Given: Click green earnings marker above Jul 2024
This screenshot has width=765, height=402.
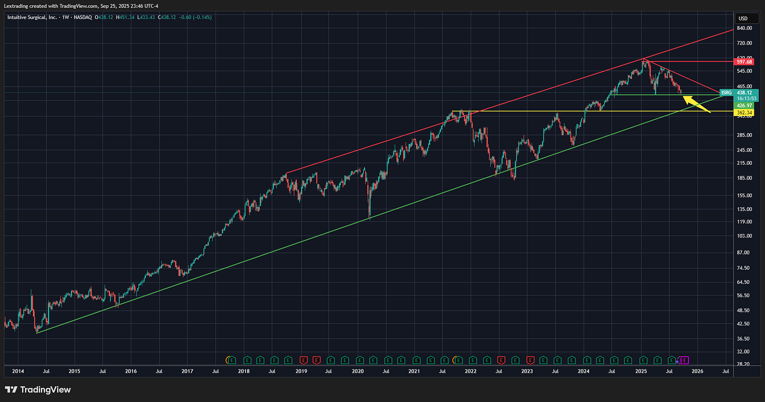Looking at the screenshot, I should point(614,360).
